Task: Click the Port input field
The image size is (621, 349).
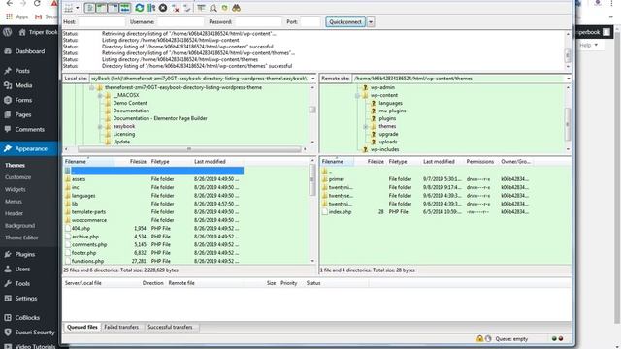Action: coord(310,22)
